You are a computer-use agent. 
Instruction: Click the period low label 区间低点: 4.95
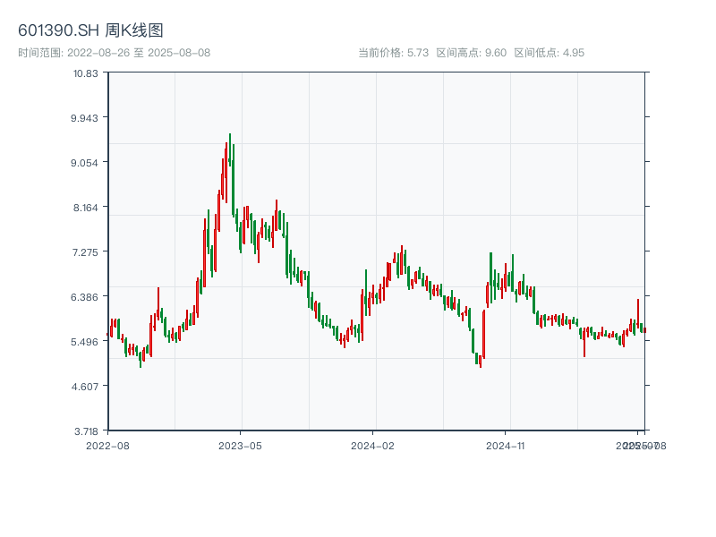pyautogui.click(x=549, y=53)
